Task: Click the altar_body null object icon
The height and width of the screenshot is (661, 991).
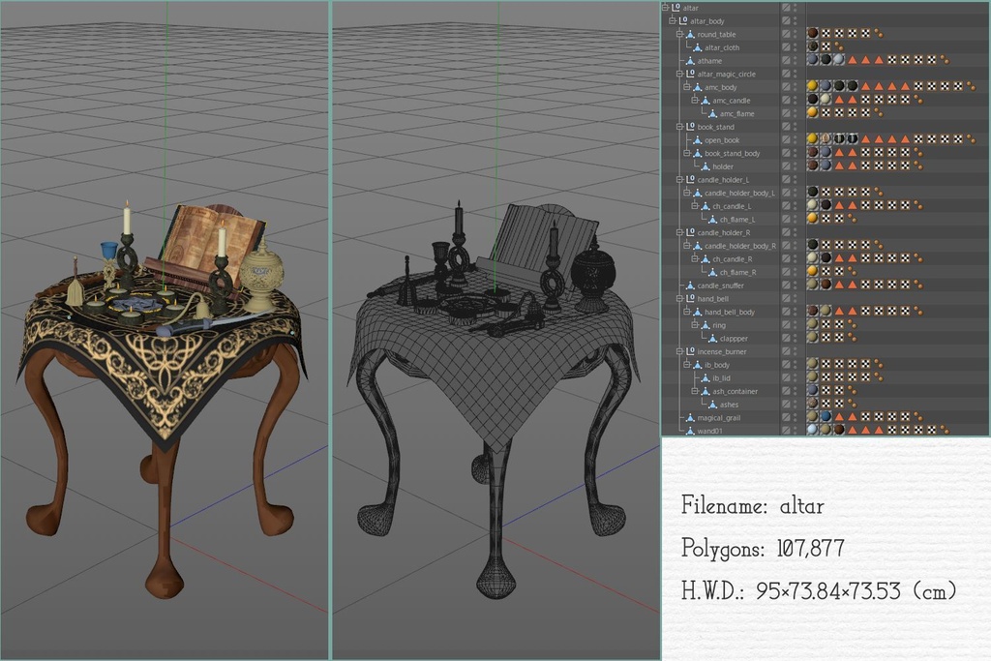Action: point(682,21)
